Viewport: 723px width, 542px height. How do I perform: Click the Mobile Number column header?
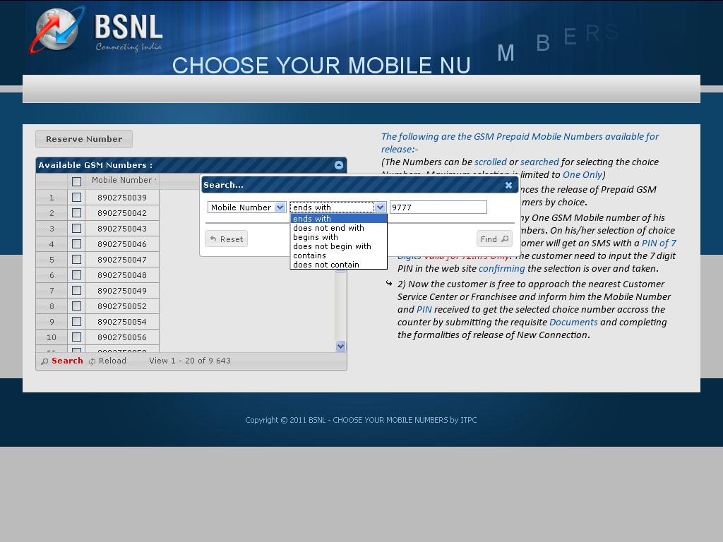coord(121,180)
